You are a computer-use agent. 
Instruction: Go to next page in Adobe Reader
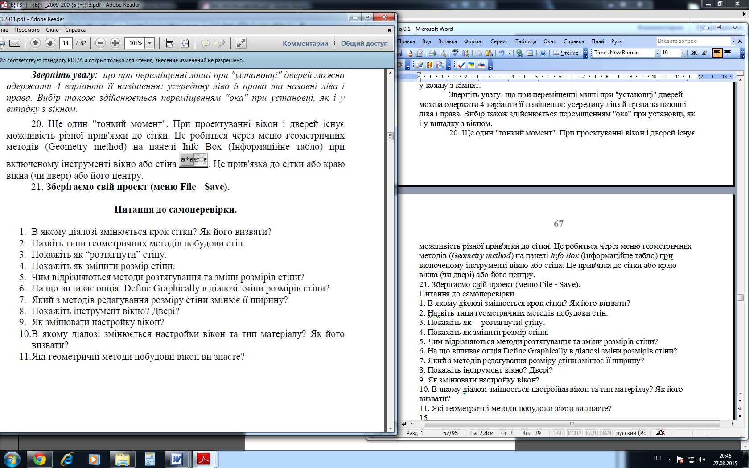click(x=50, y=43)
